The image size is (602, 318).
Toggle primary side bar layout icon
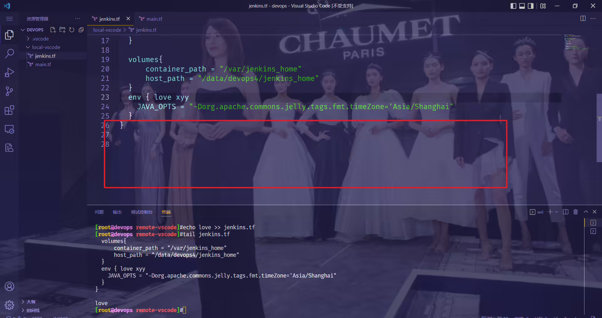[513, 6]
